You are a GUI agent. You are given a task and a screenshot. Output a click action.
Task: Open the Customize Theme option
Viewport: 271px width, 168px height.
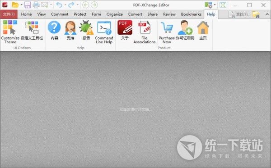pos(10,32)
